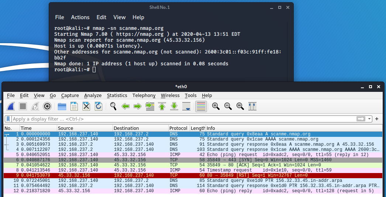This screenshot has height=197, width=386.
Task: Jump to the first packet
Action: (x=162, y=106)
